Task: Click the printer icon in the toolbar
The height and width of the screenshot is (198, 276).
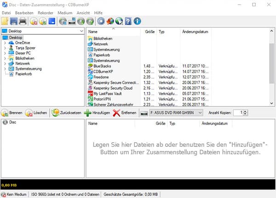Action: coord(23,21)
